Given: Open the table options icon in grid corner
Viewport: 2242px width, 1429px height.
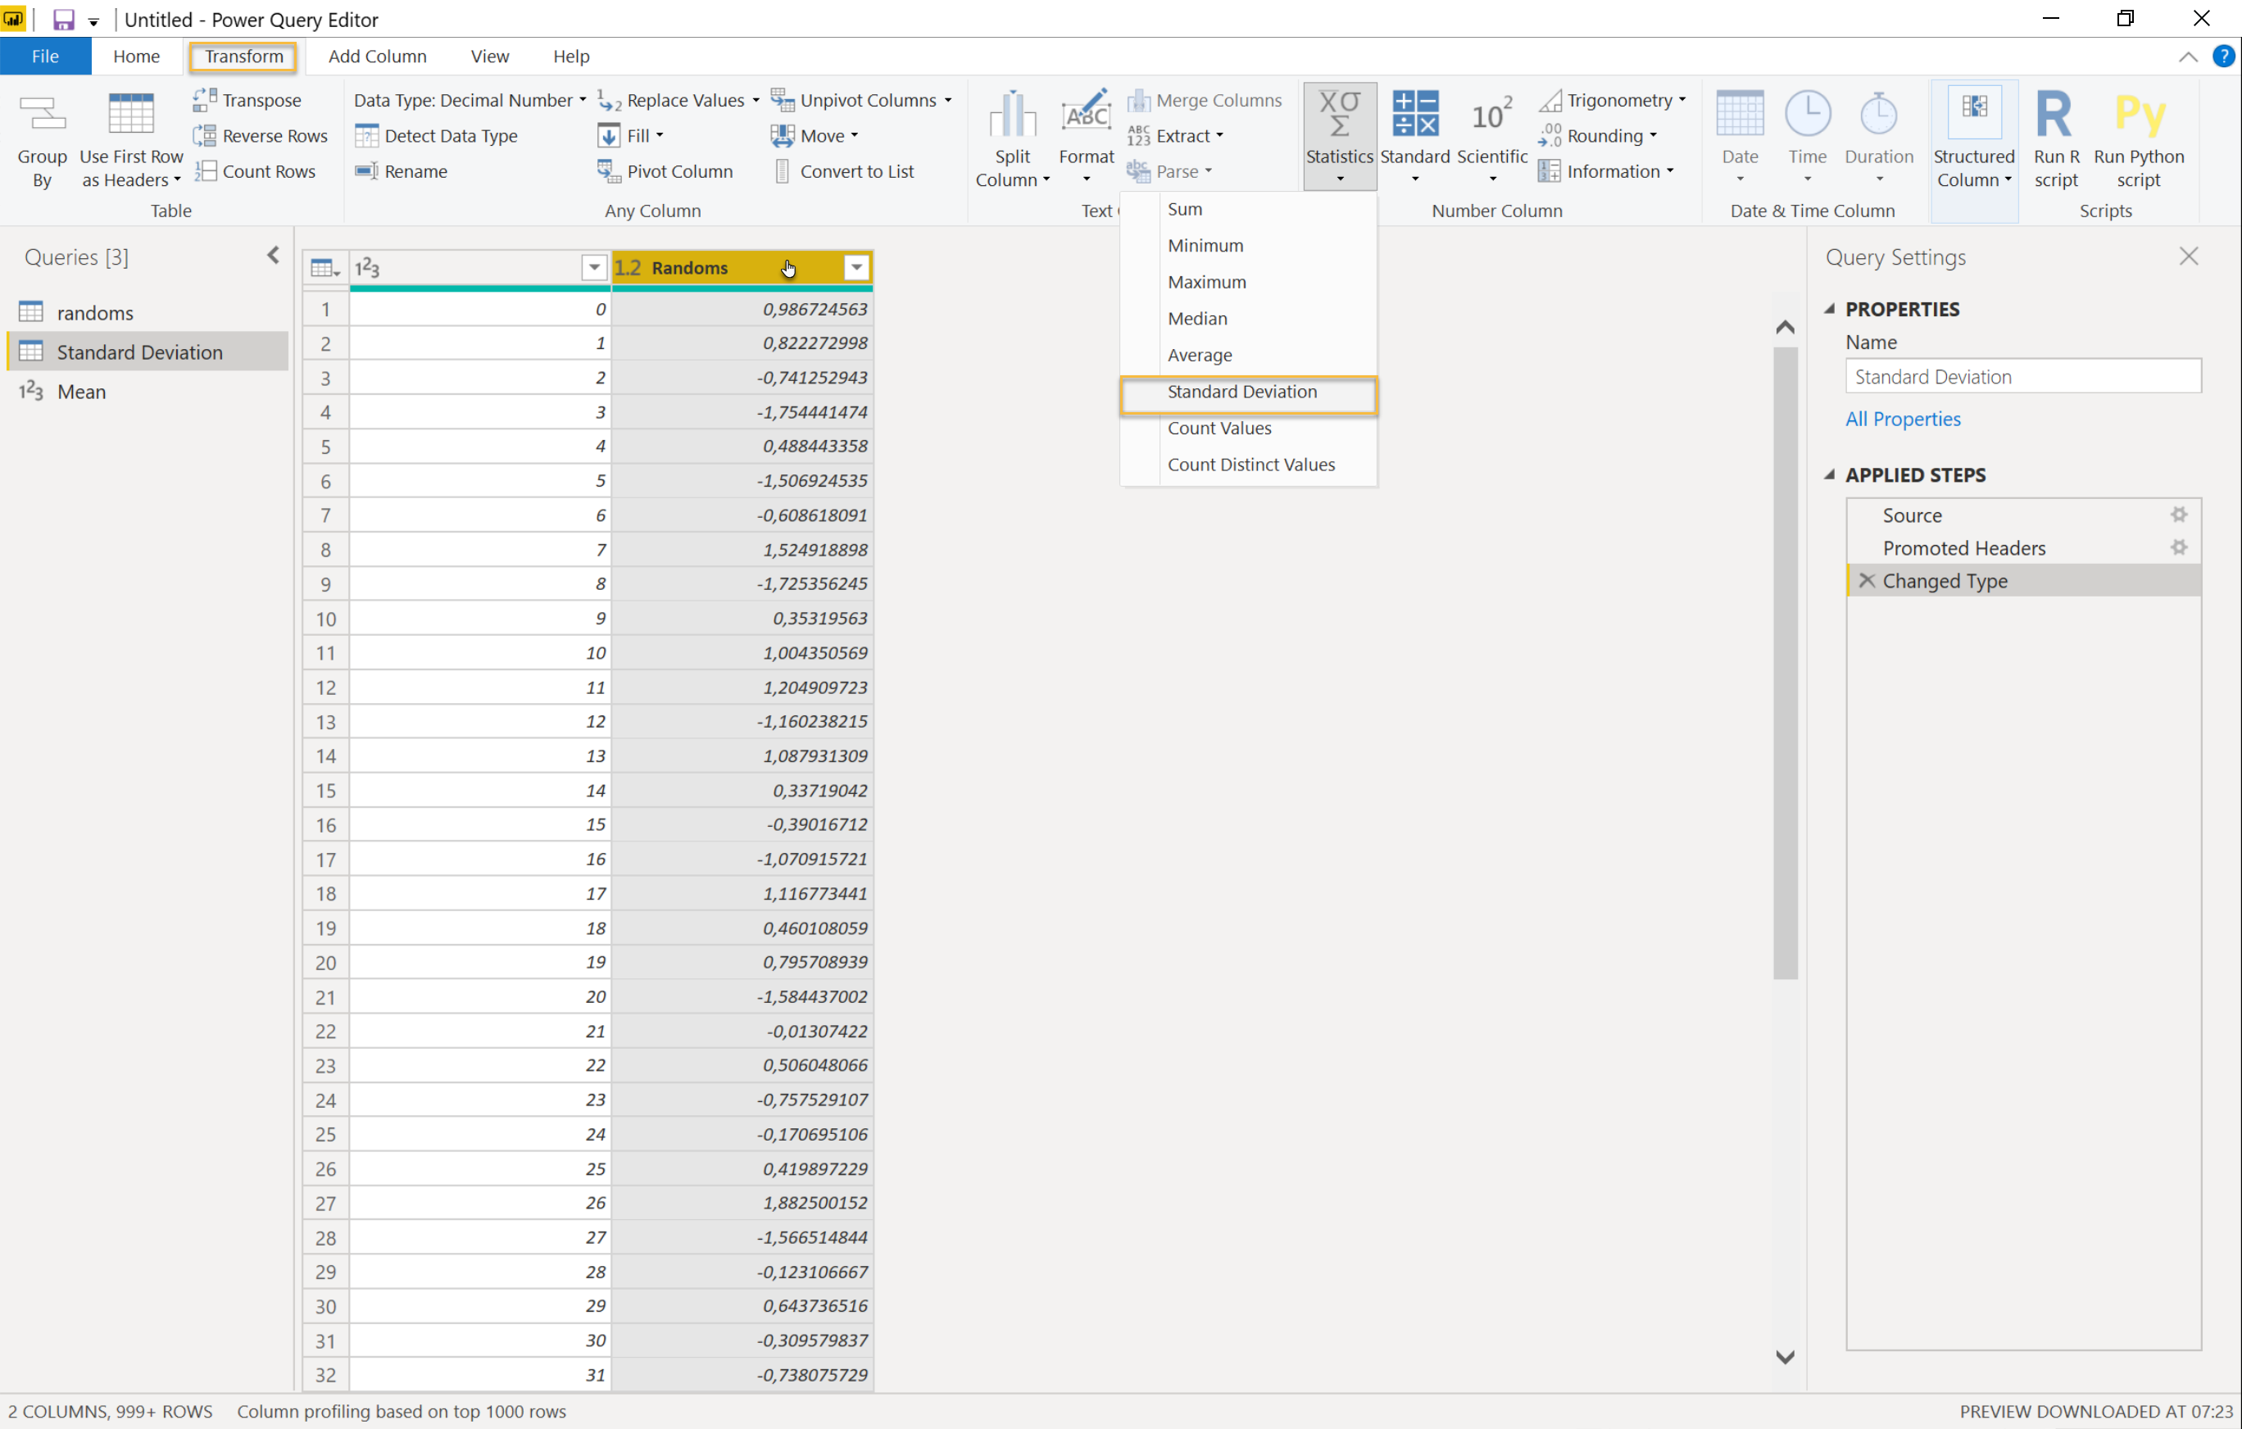Looking at the screenshot, I should pos(325,268).
